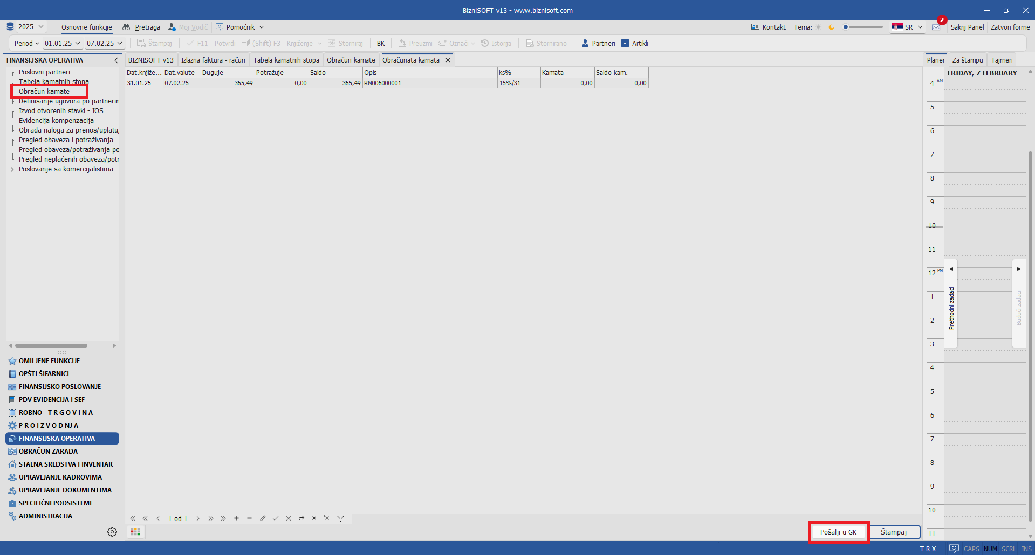
Task: Expand Poslovanje sa komercijalistima tree node
Action: click(12, 169)
